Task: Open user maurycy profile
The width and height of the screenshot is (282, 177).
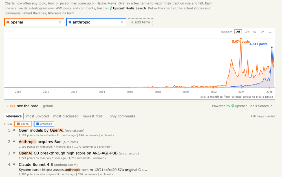Action: point(45,158)
